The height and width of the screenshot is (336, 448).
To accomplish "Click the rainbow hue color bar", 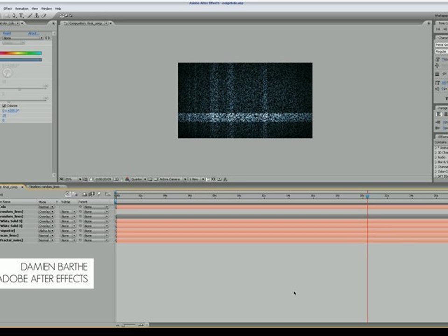I will pos(21,53).
